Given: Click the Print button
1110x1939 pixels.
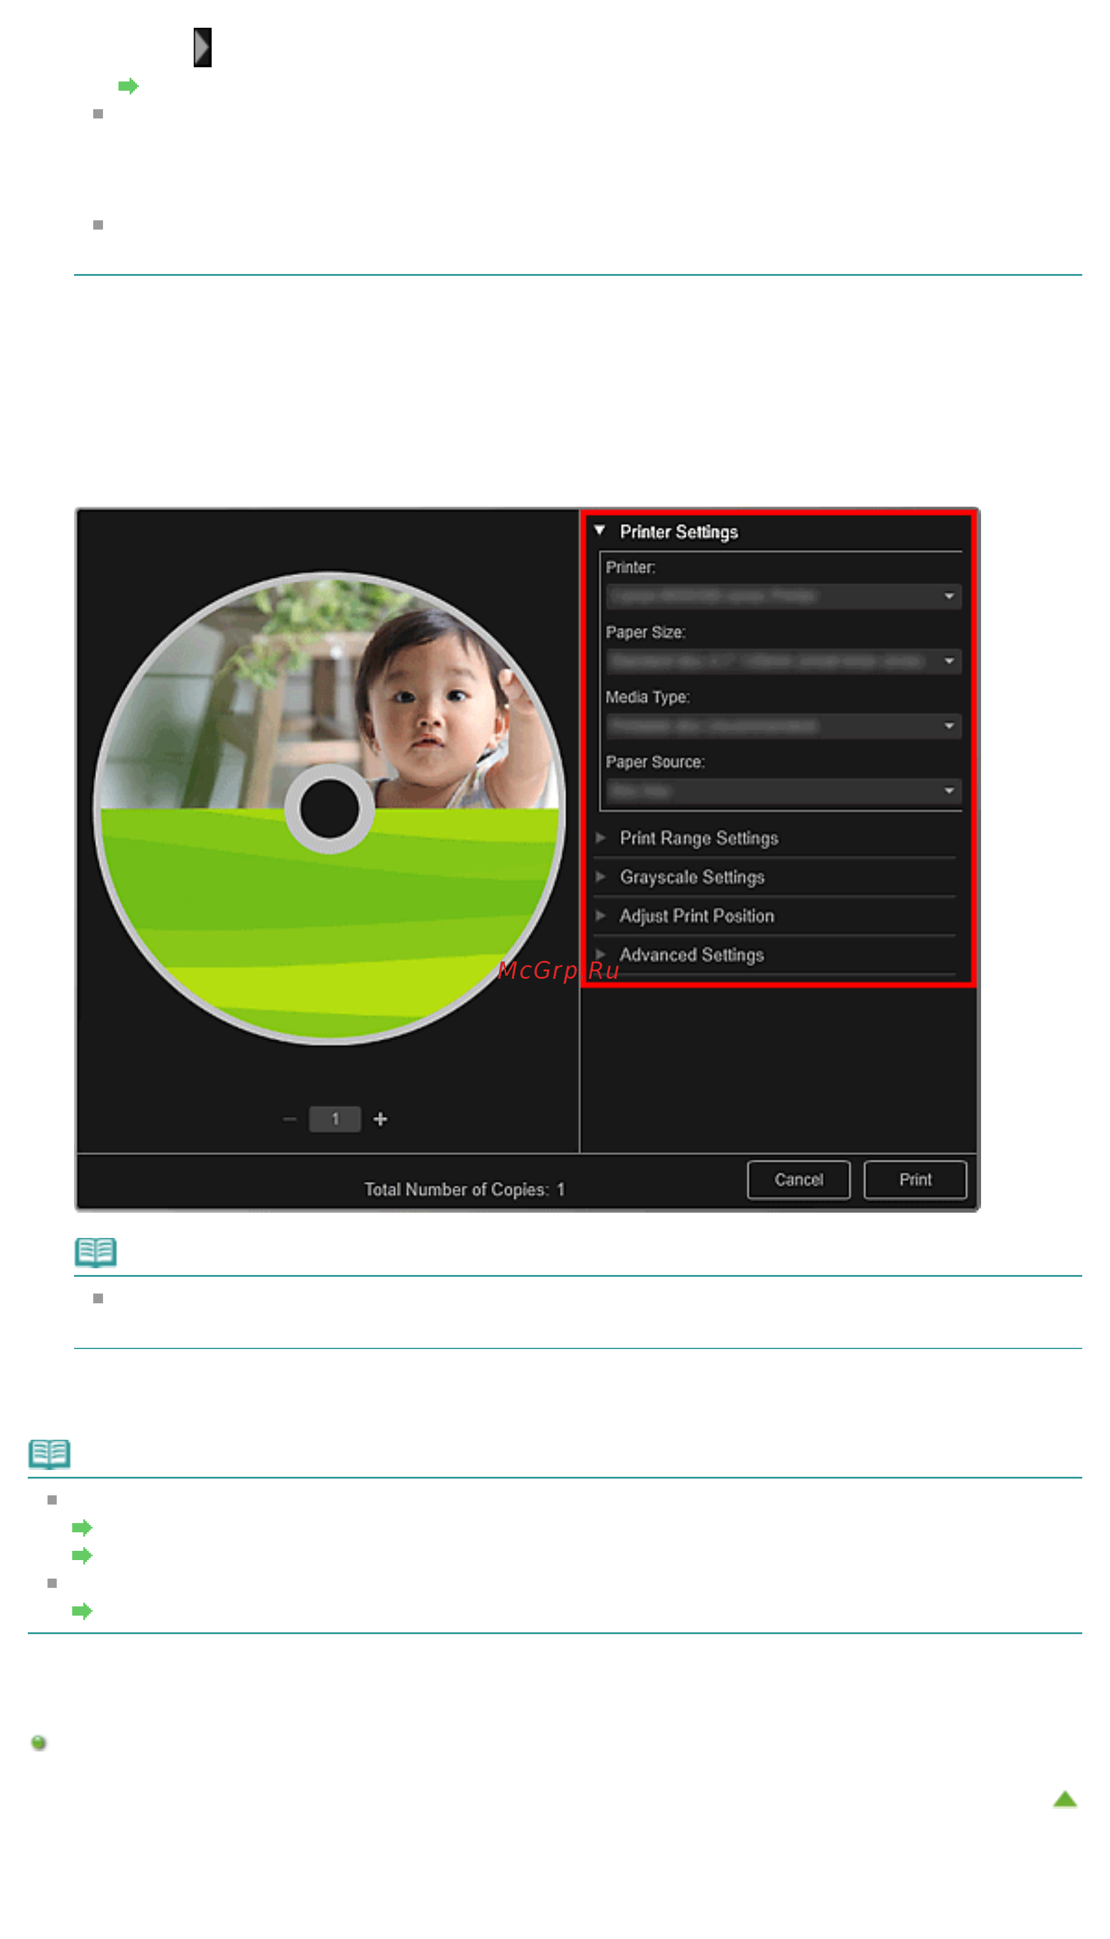Looking at the screenshot, I should (x=915, y=1179).
